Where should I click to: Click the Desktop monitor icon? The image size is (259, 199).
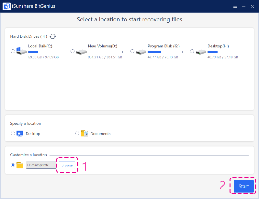(x=20, y=133)
